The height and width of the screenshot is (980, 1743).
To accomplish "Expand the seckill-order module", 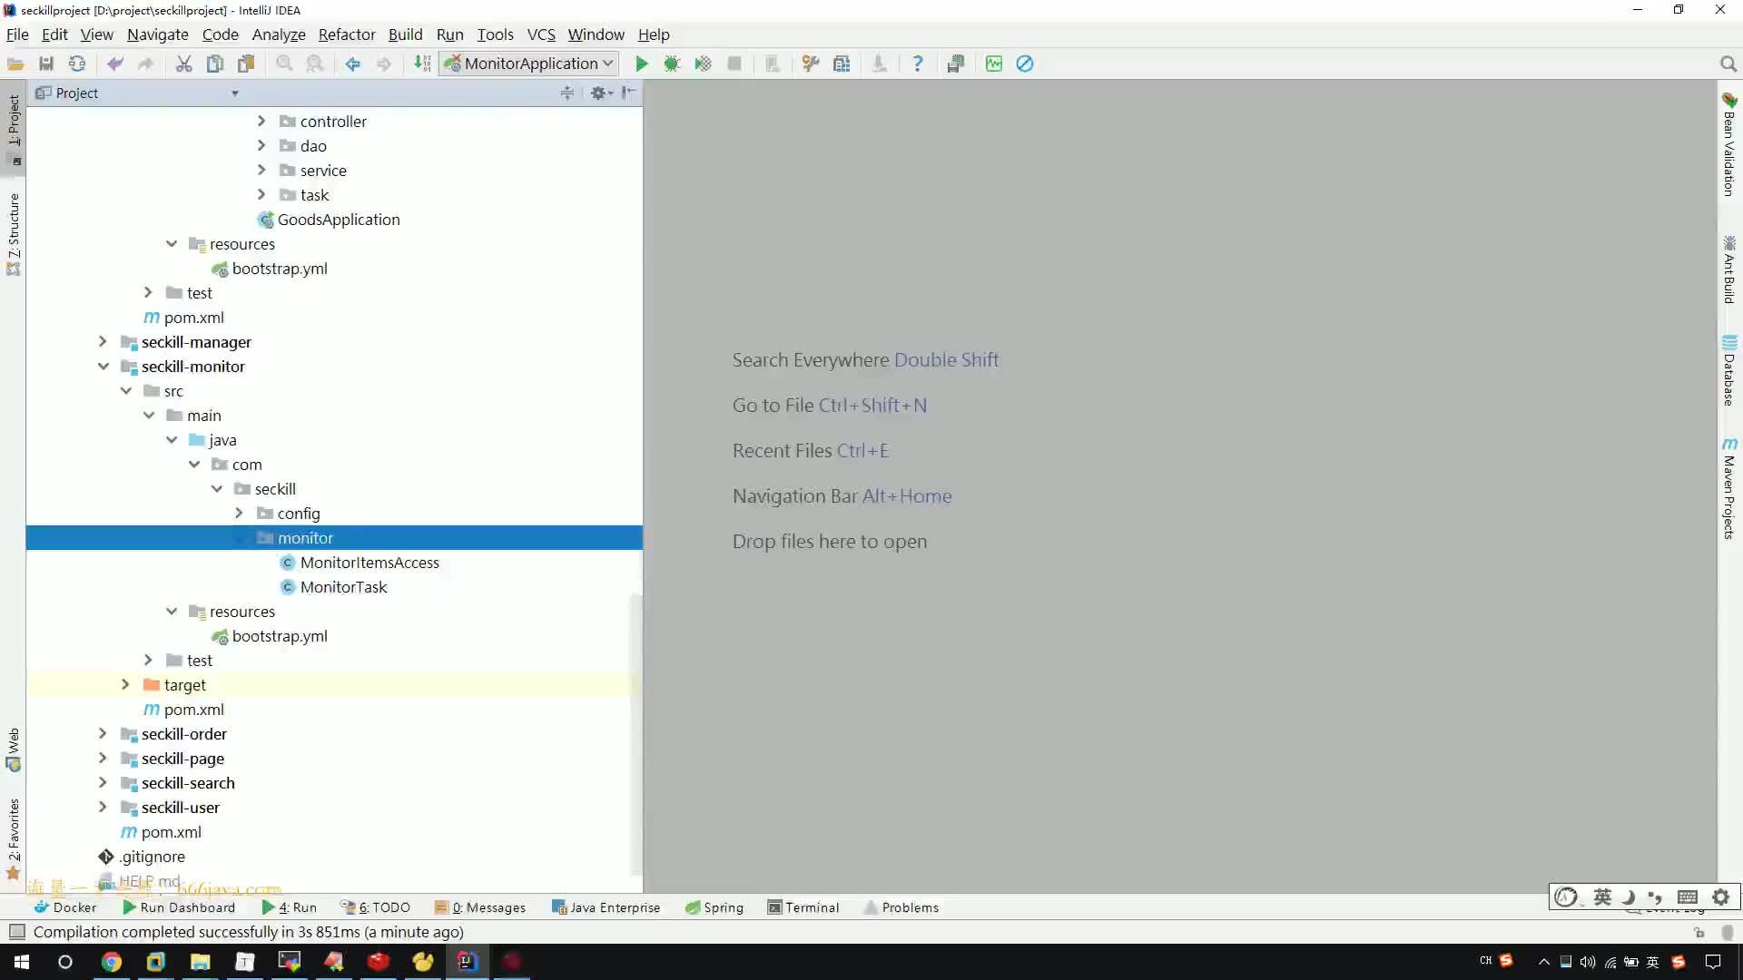I will tap(103, 733).
